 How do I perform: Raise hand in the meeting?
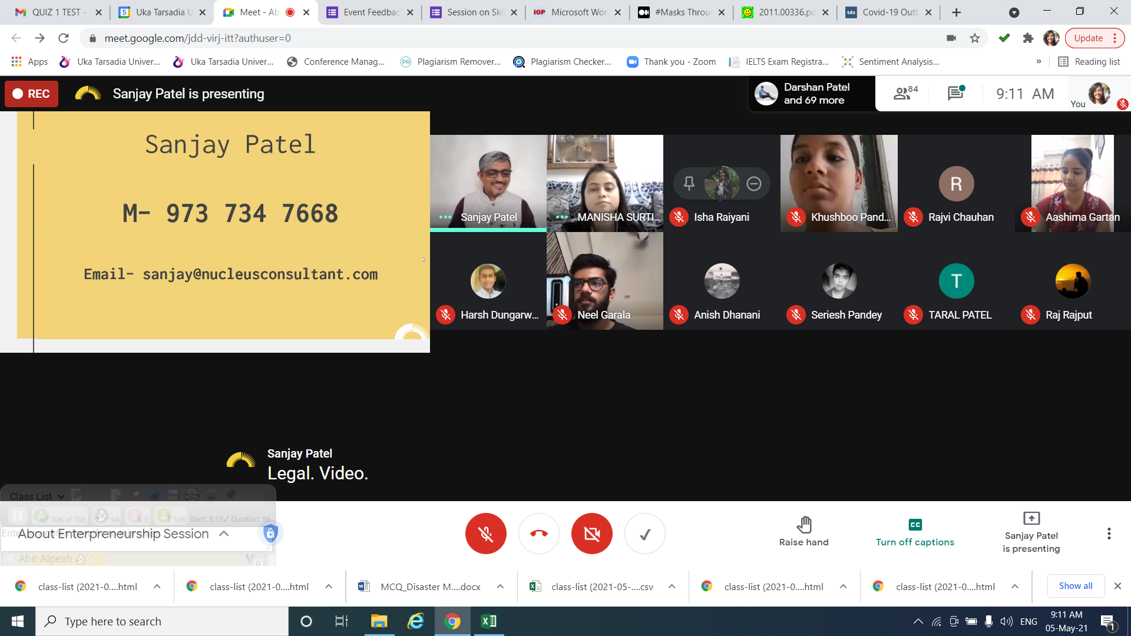803,532
